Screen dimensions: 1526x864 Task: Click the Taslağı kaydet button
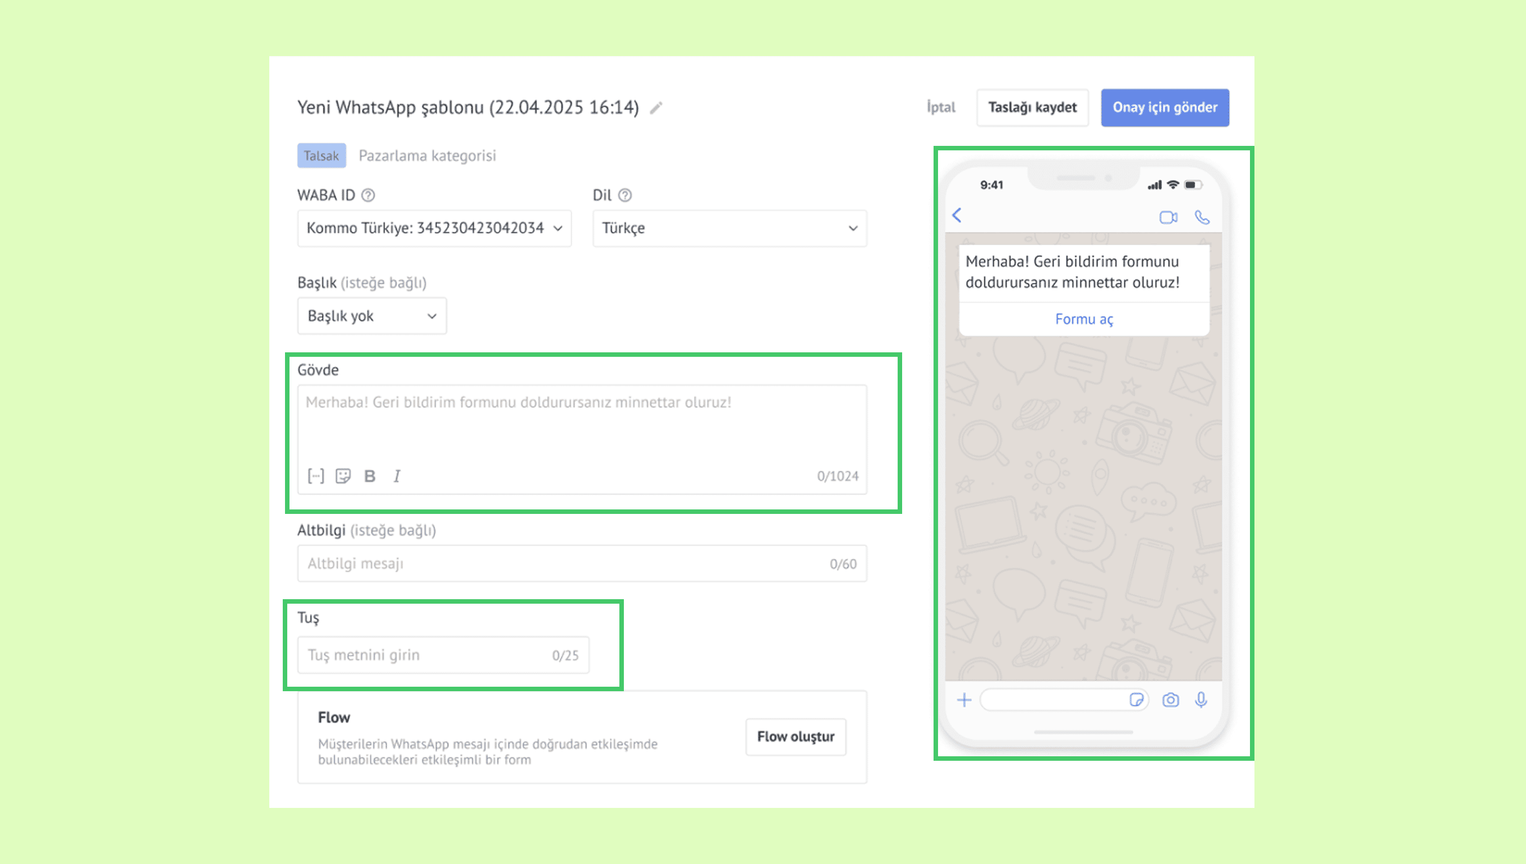[x=1032, y=107]
